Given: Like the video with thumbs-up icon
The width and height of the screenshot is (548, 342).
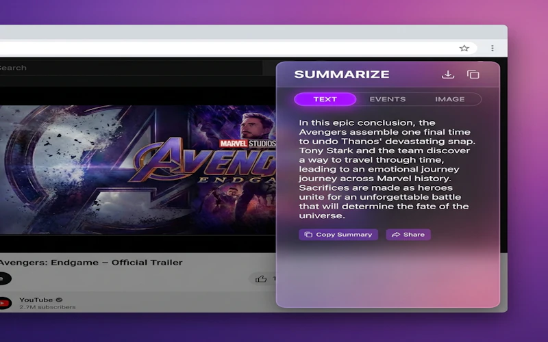Looking at the screenshot, I should 261,278.
